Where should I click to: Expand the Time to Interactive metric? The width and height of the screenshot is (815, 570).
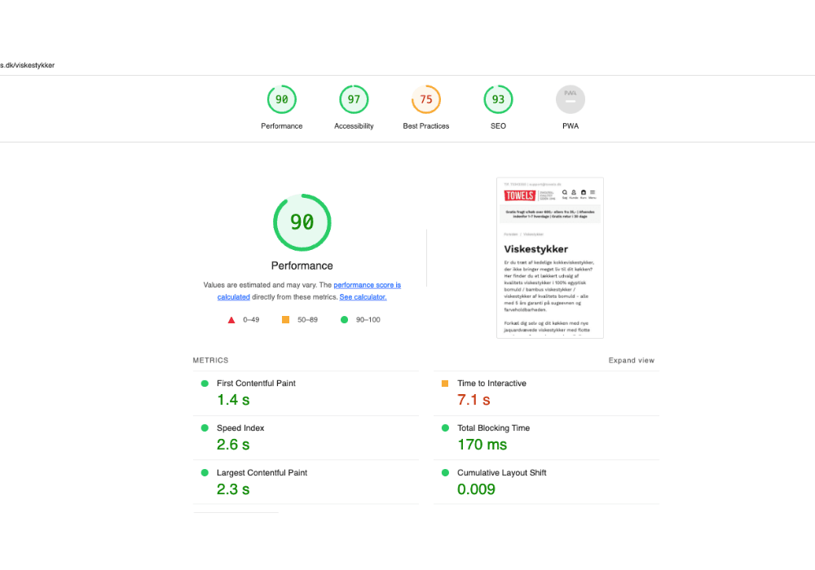click(x=491, y=384)
